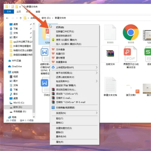The width and height of the screenshot is (151, 151).
Task: Click the Back navigation arrow
Action: click(x=7, y=18)
